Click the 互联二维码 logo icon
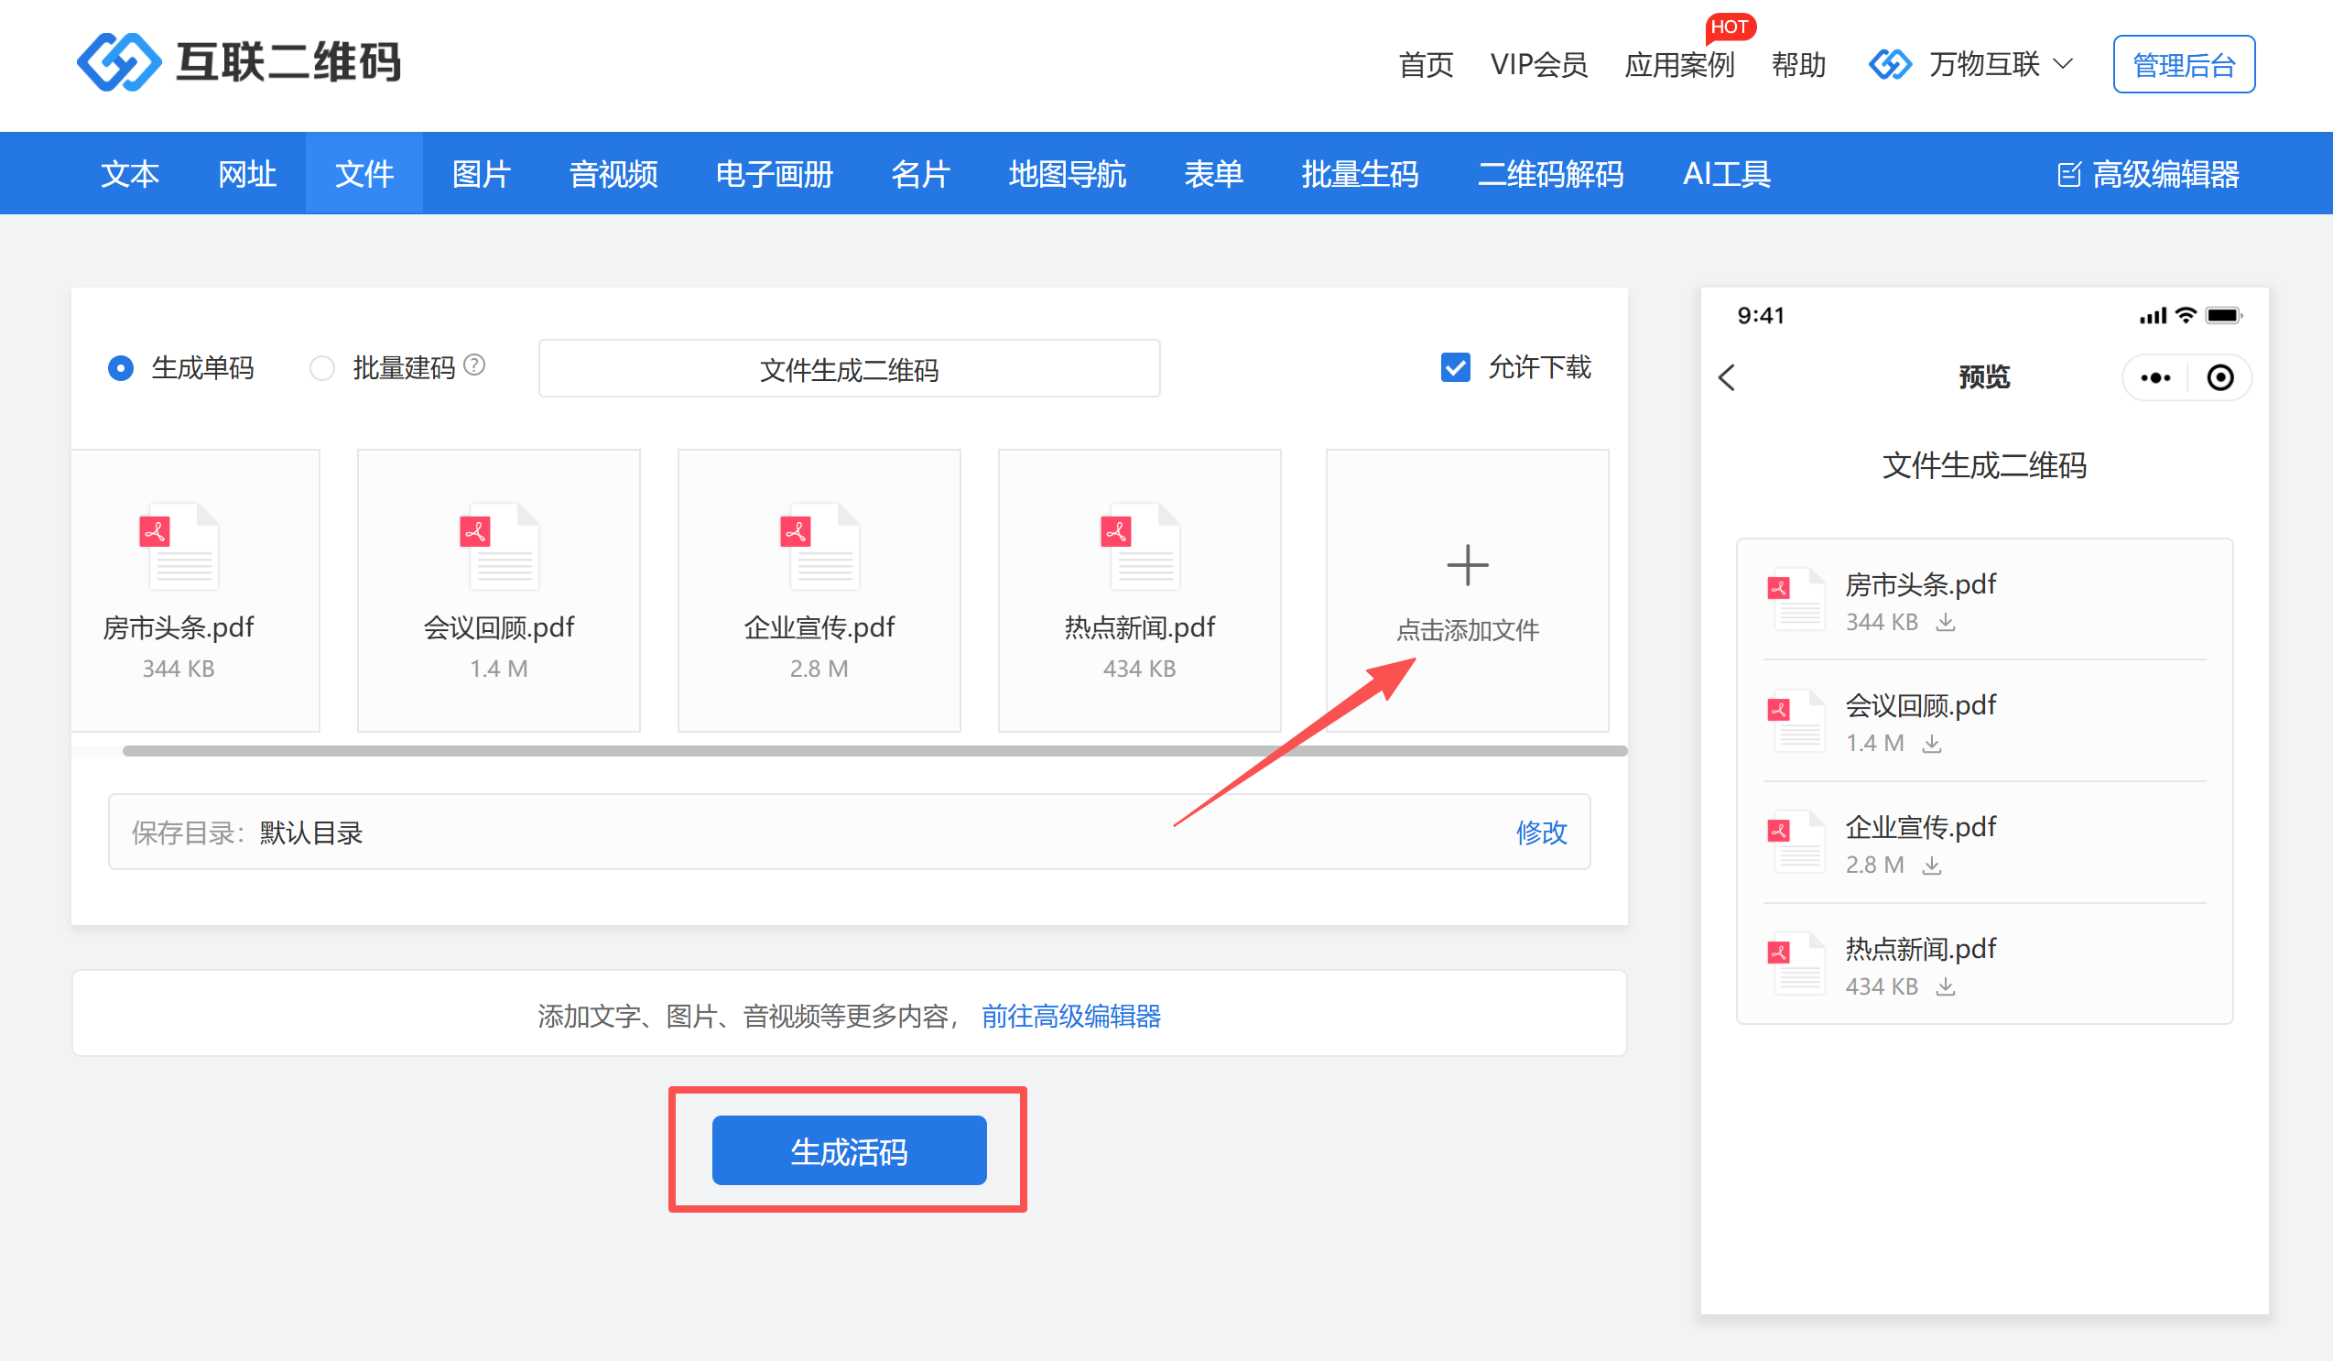 pyautogui.click(x=118, y=62)
